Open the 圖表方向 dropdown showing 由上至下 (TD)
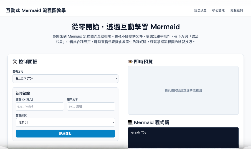 tap(65, 78)
